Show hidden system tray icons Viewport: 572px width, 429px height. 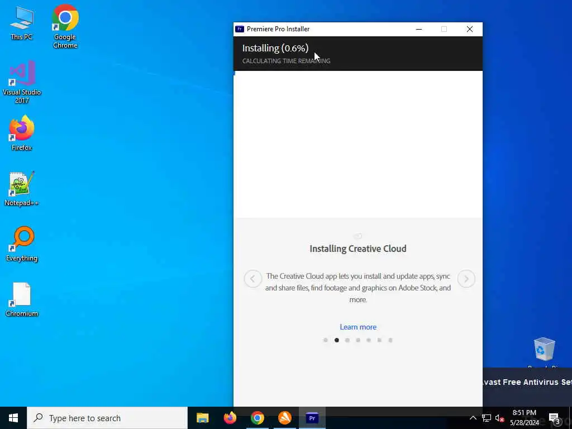pos(473,418)
